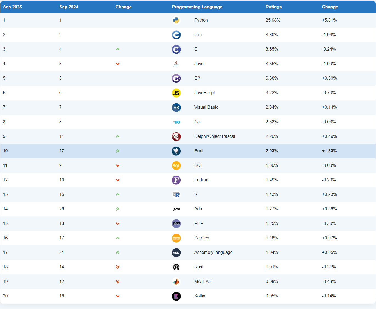
Task: Click the JavaScript JS logo icon
Action: coord(176,93)
